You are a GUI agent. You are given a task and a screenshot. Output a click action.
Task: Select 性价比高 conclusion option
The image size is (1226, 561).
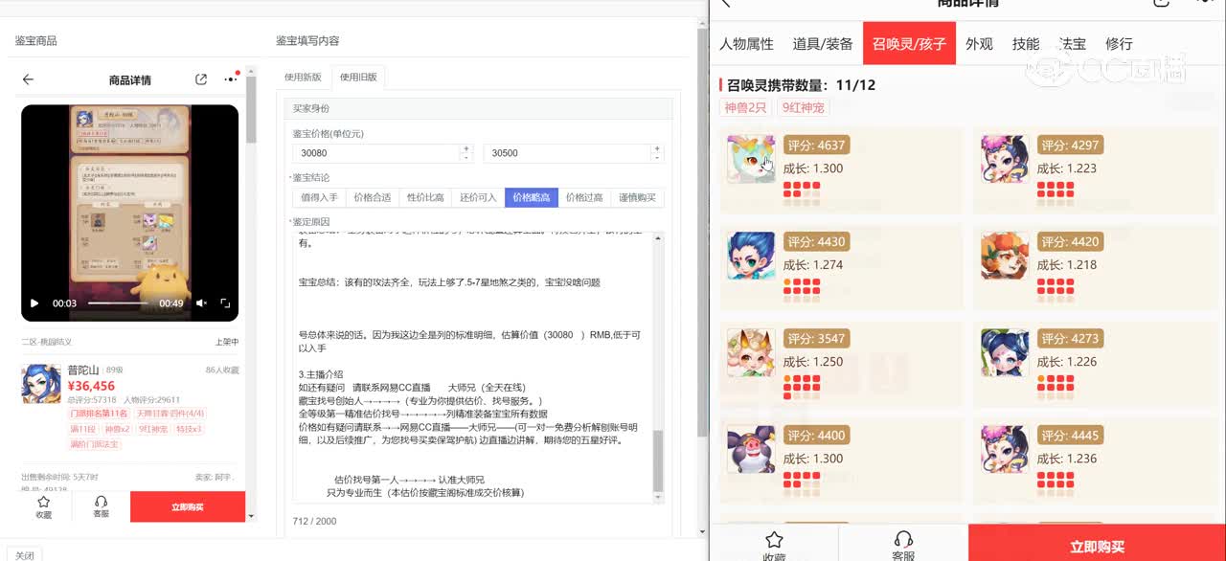(x=425, y=198)
